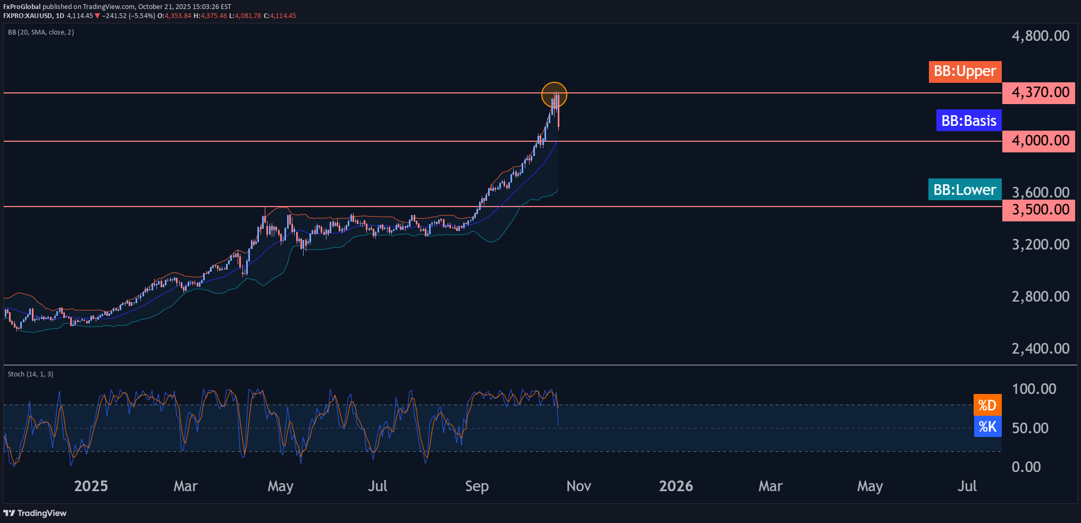Click the orange %D stochastic label
The width and height of the screenshot is (1081, 523).
(987, 405)
